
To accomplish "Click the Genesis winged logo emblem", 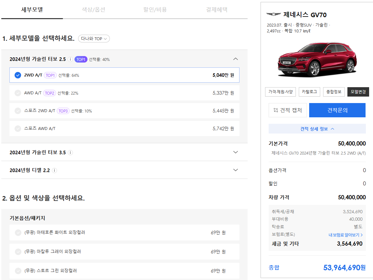I will 273,15.
